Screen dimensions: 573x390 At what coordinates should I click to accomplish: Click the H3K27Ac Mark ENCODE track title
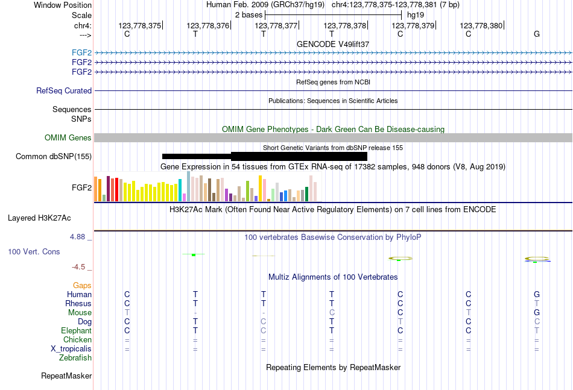point(333,210)
